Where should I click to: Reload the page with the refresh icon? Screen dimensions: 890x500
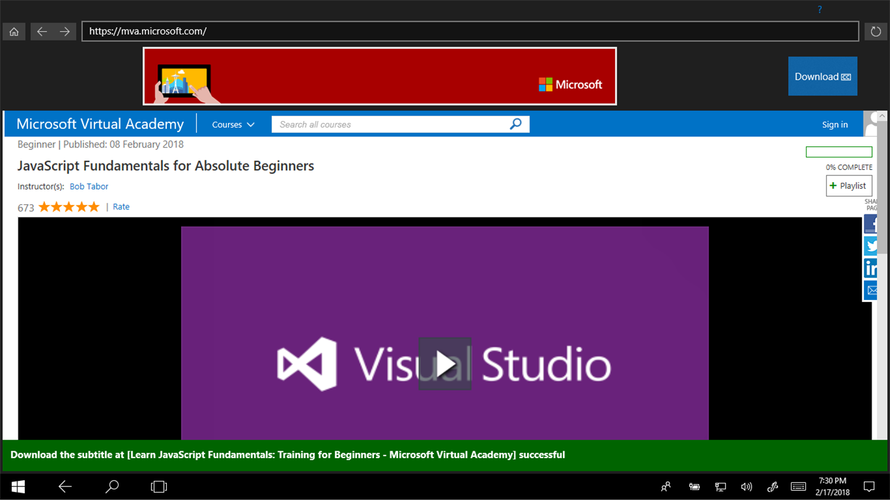(876, 31)
